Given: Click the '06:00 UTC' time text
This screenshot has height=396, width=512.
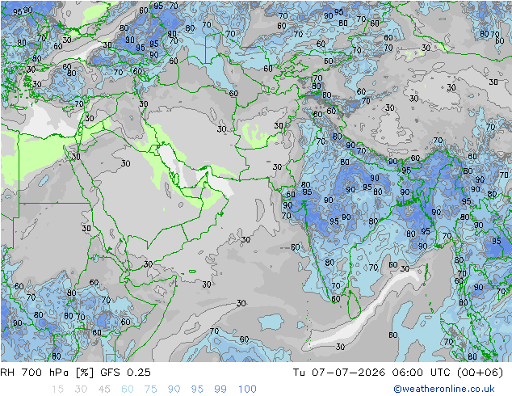Looking at the screenshot, I should (x=422, y=373).
